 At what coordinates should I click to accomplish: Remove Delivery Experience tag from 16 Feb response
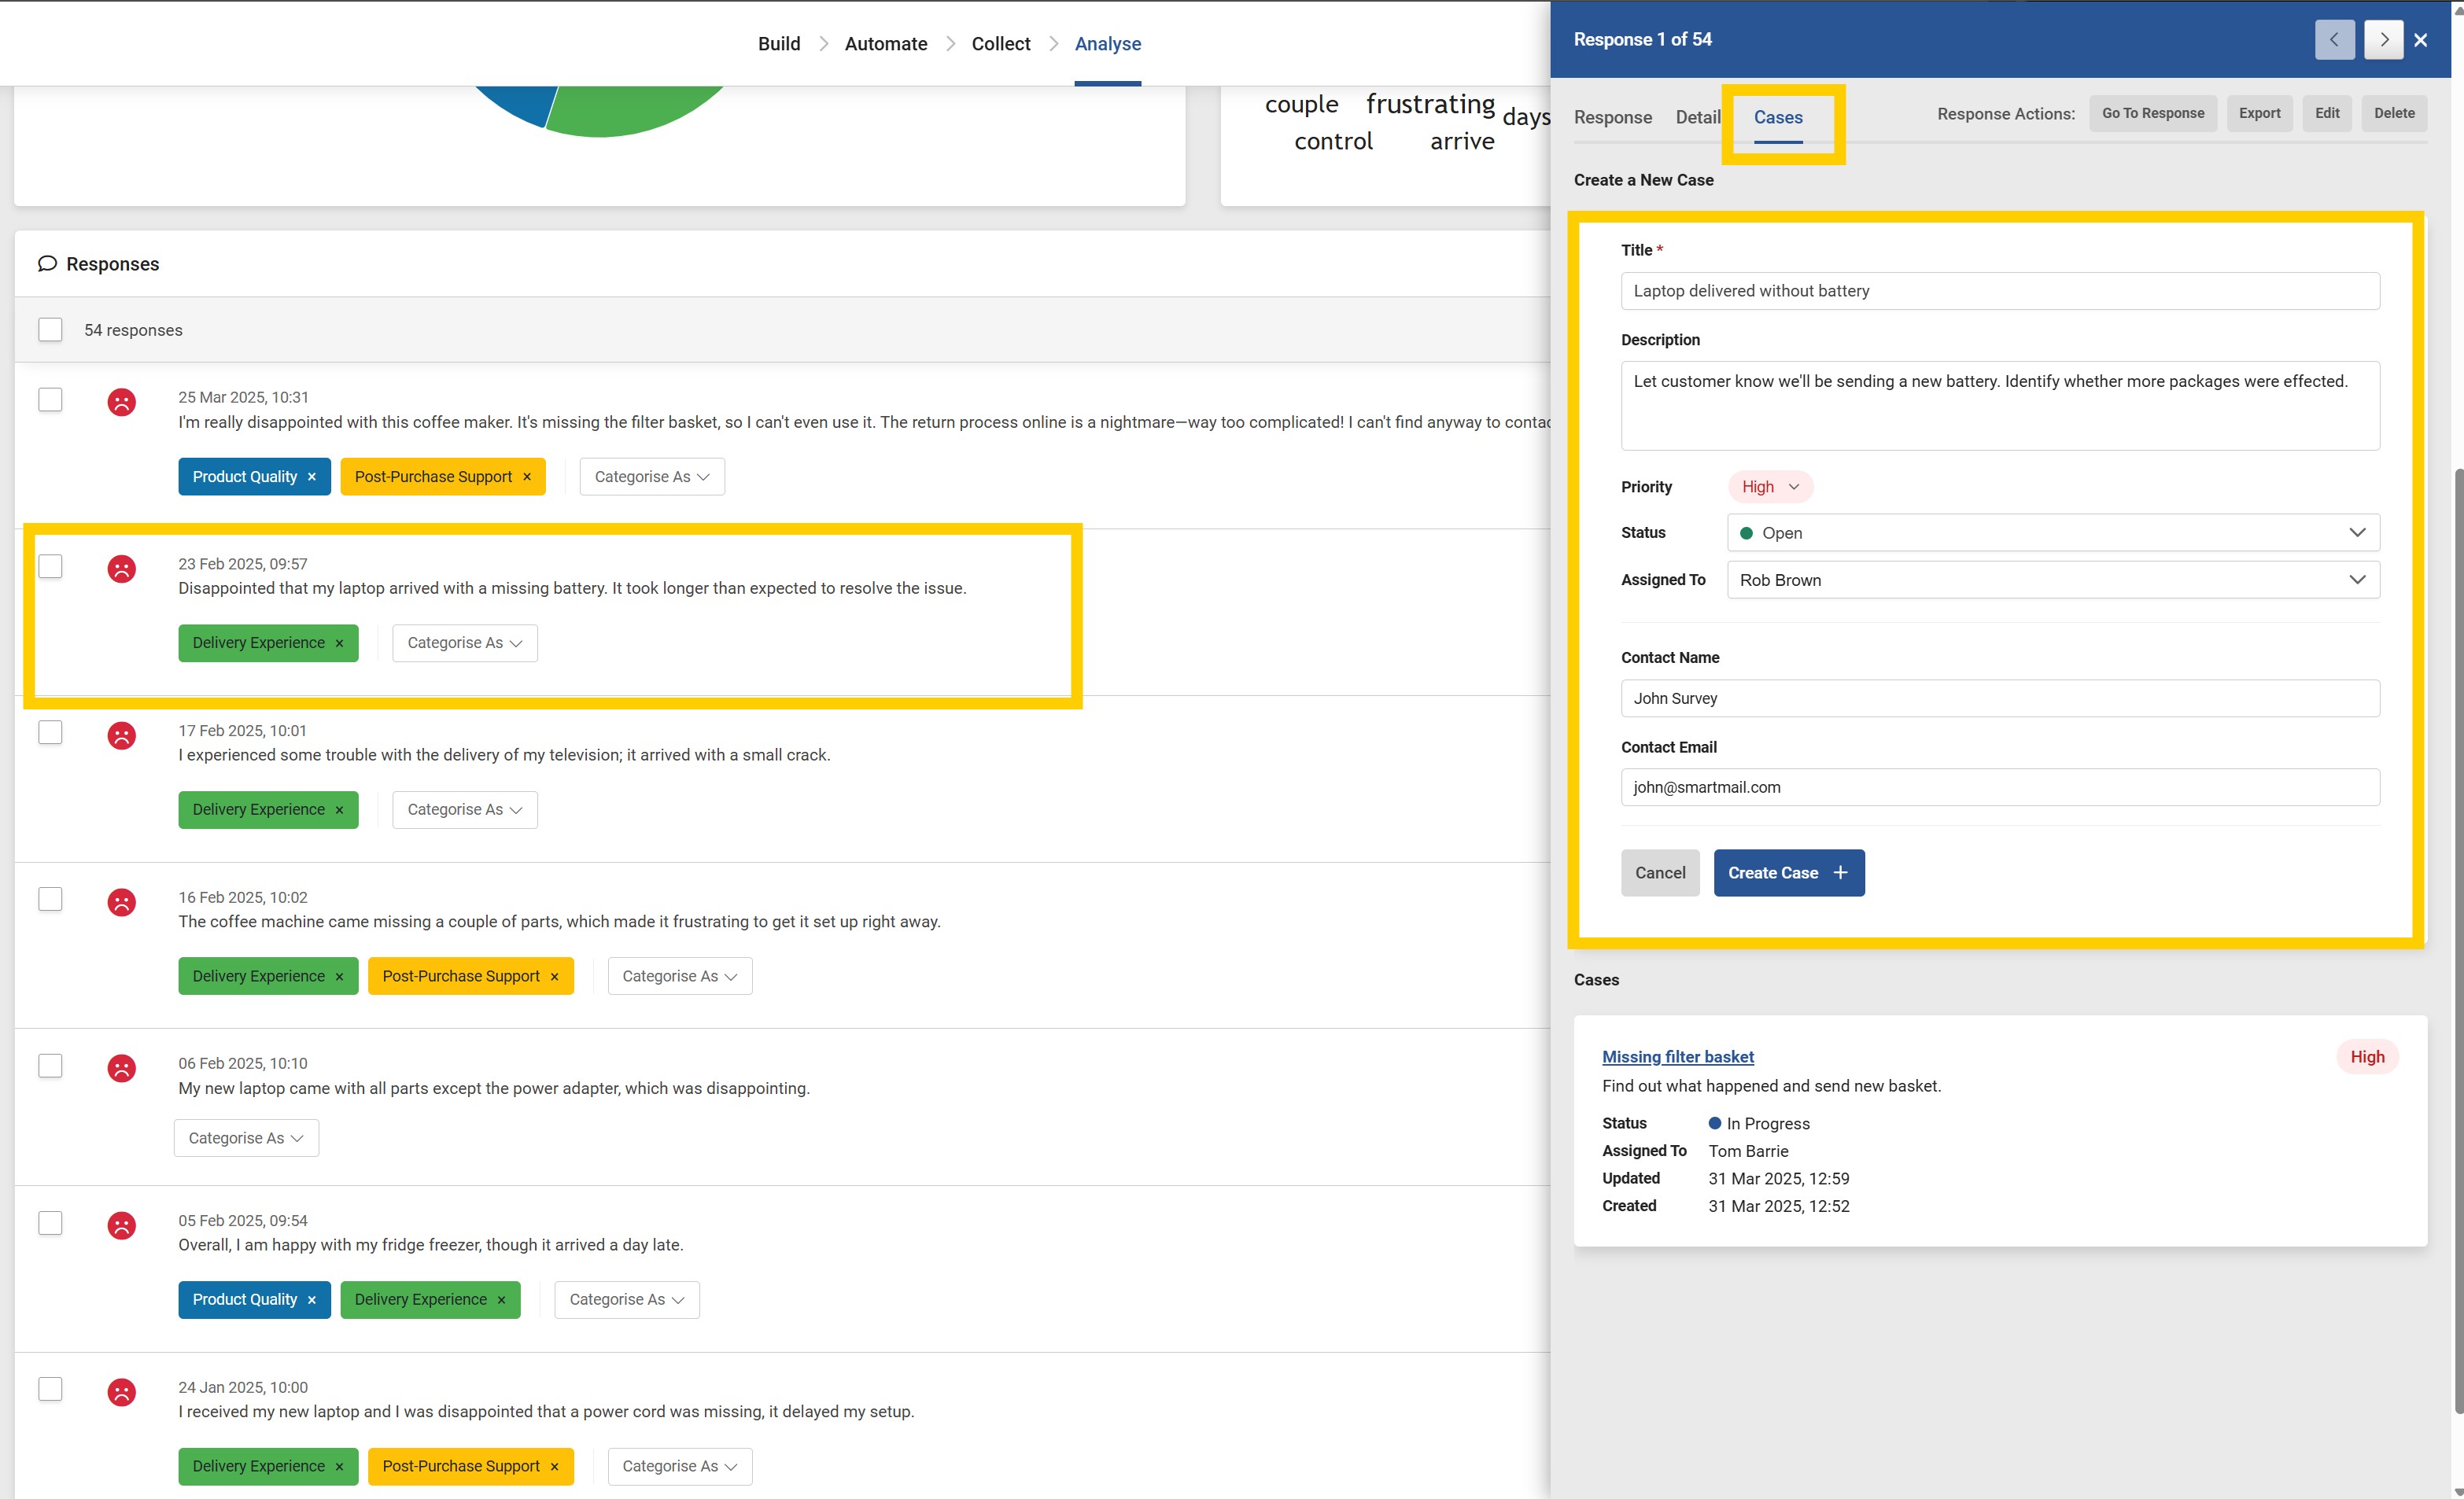coord(340,976)
